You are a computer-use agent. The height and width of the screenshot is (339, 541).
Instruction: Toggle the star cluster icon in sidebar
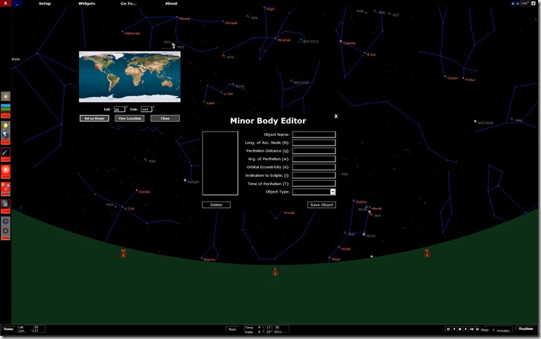pyautogui.click(x=5, y=187)
